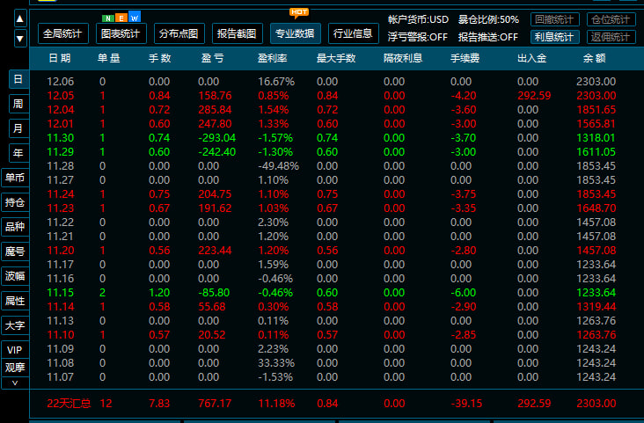
Task: Click deposit value 292.59 on 12.05 row
Action: (x=534, y=96)
